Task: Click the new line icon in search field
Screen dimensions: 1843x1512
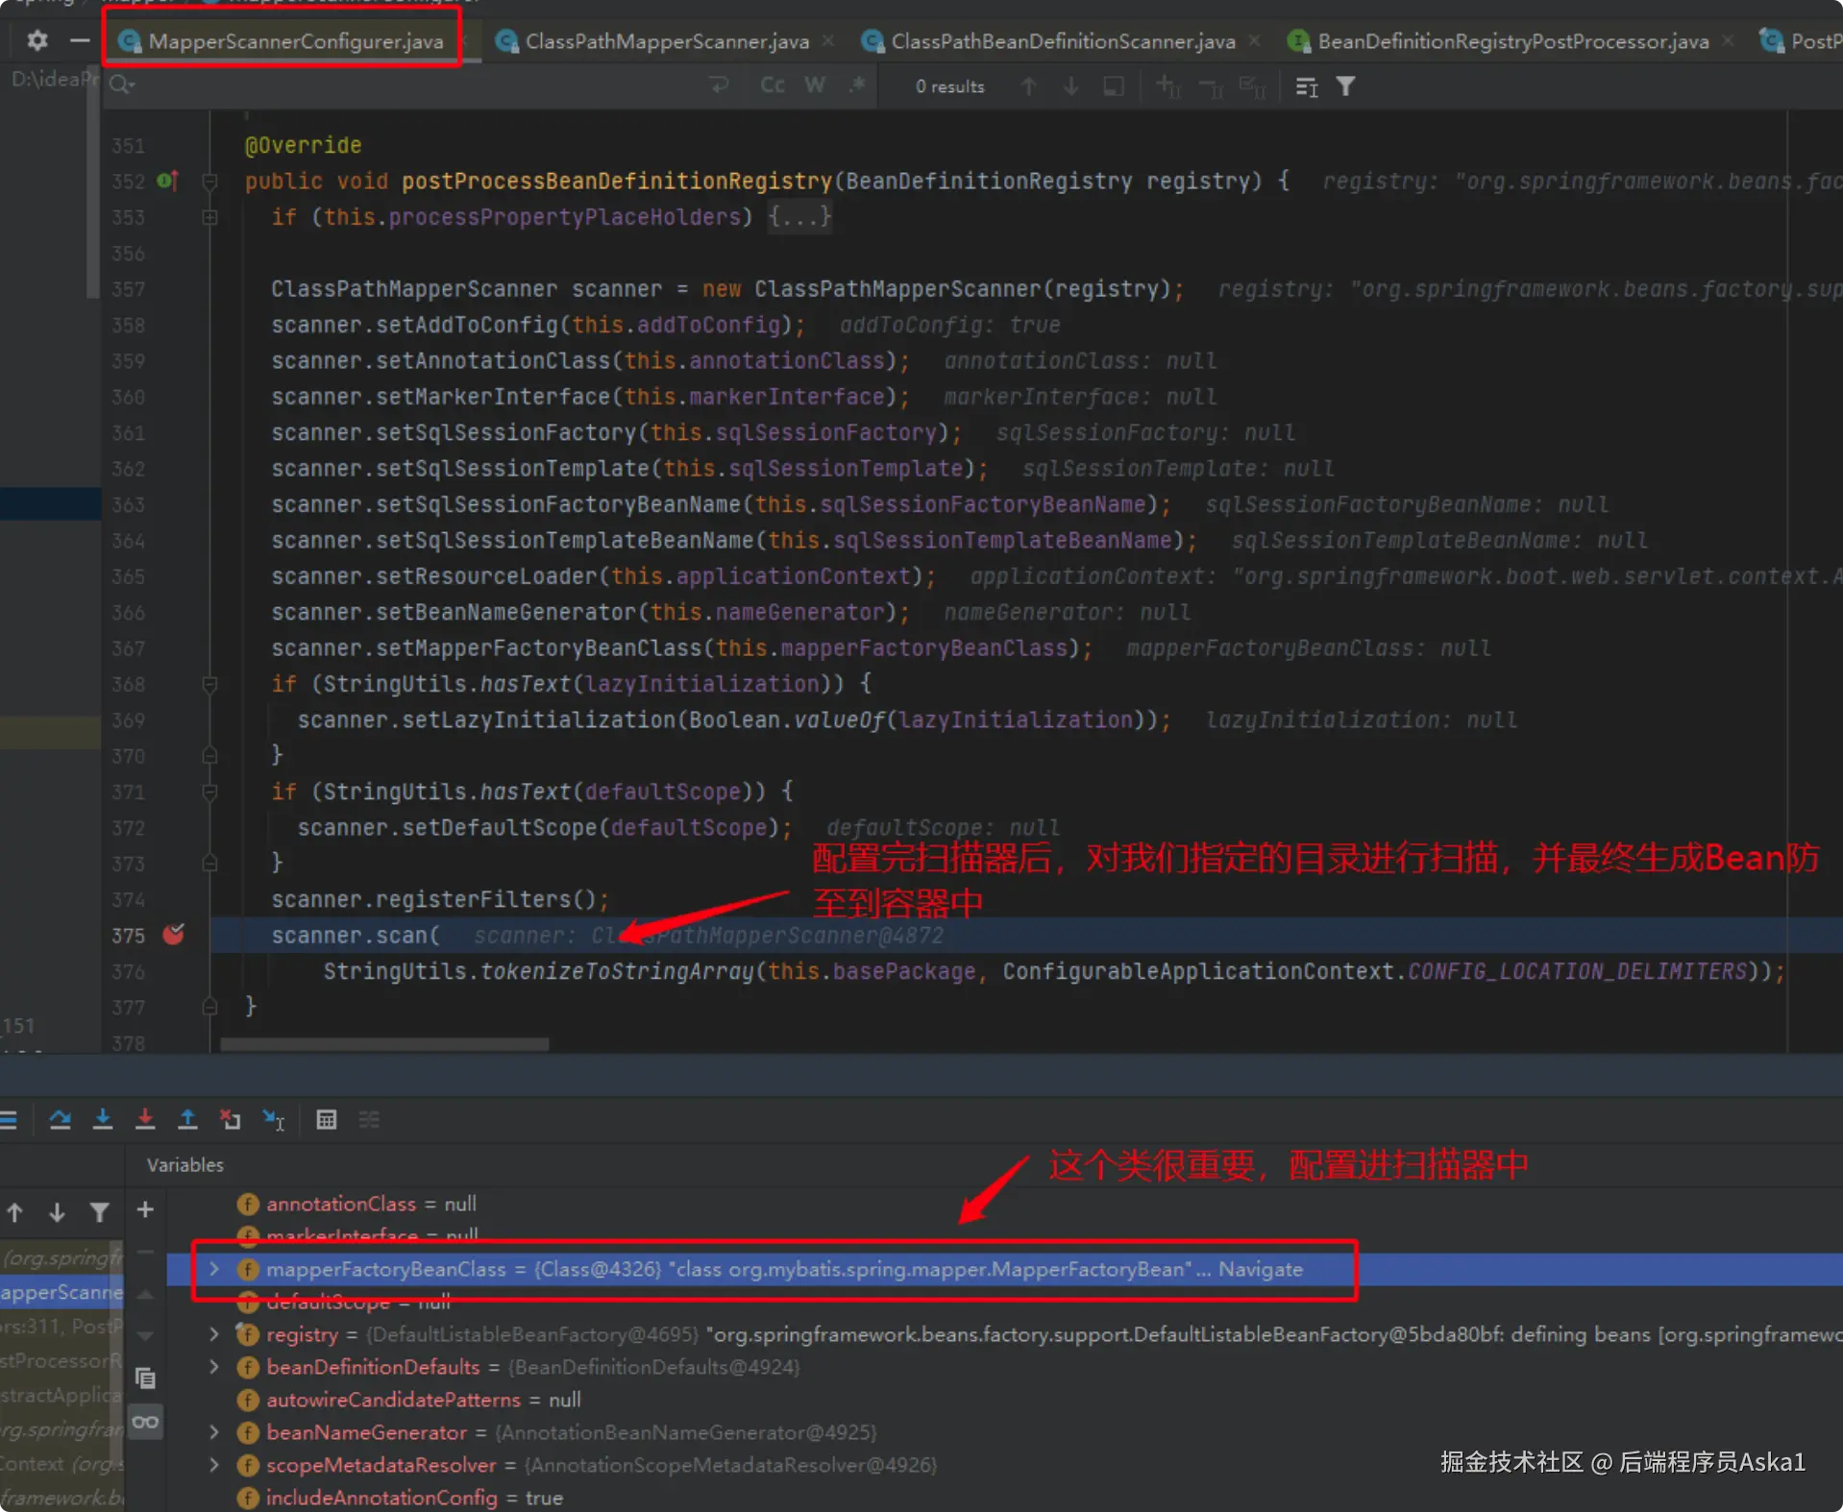Action: point(719,85)
